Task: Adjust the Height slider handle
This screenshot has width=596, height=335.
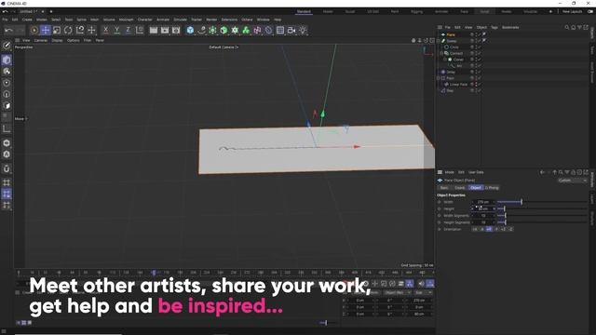Action: (504, 208)
